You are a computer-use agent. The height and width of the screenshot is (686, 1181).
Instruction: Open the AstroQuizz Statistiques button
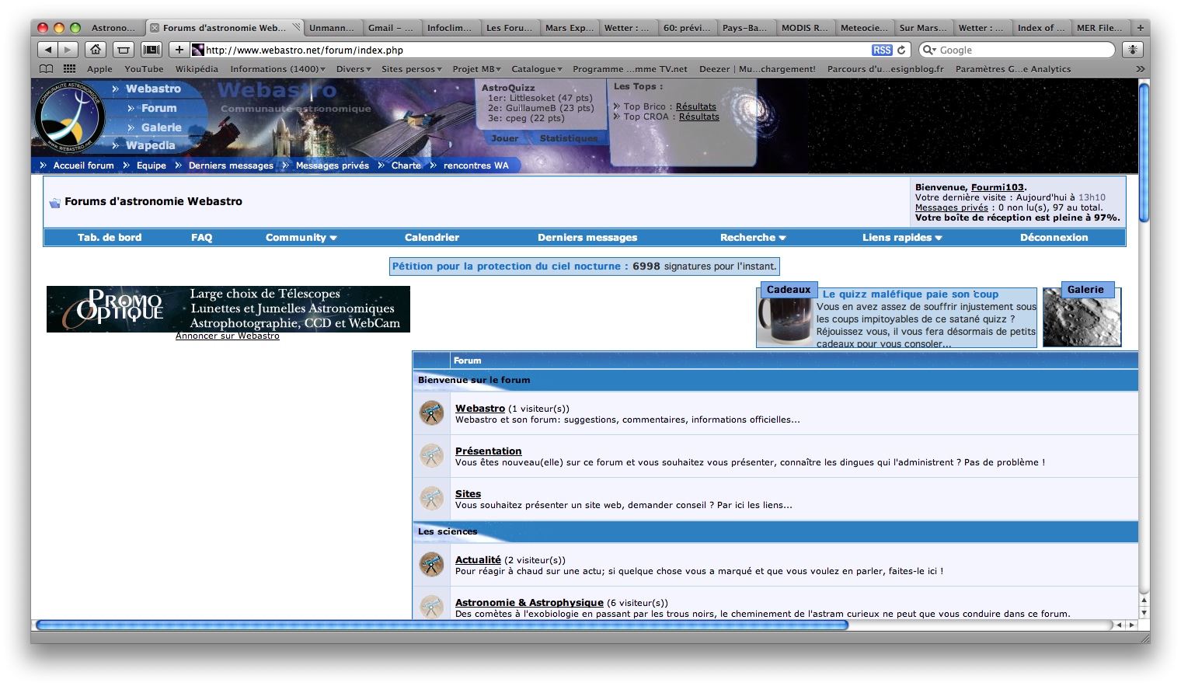569,138
